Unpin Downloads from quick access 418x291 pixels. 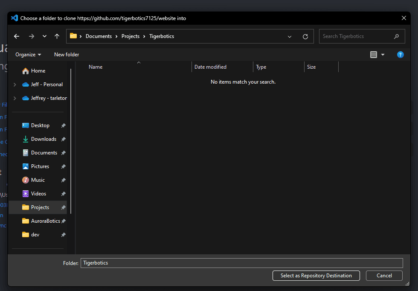click(x=64, y=139)
